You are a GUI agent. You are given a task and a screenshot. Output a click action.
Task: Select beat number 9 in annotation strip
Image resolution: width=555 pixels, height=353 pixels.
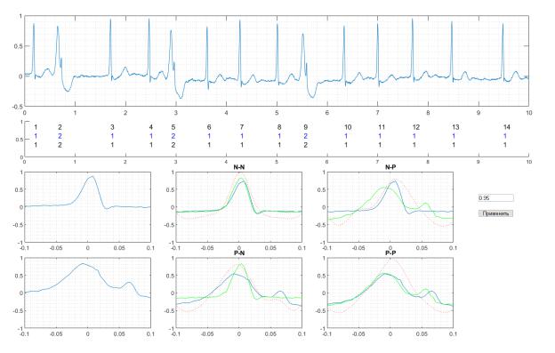coord(305,127)
